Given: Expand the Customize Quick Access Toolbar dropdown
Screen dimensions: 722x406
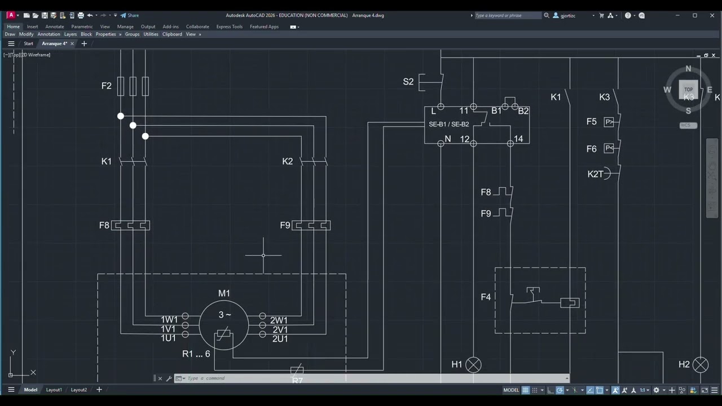Looking at the screenshot, I should point(116,15).
